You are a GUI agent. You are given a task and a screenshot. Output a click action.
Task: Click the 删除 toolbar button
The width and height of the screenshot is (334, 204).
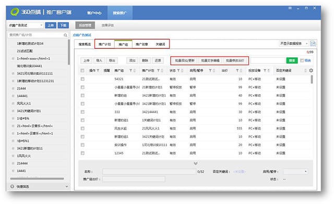coord(145,60)
